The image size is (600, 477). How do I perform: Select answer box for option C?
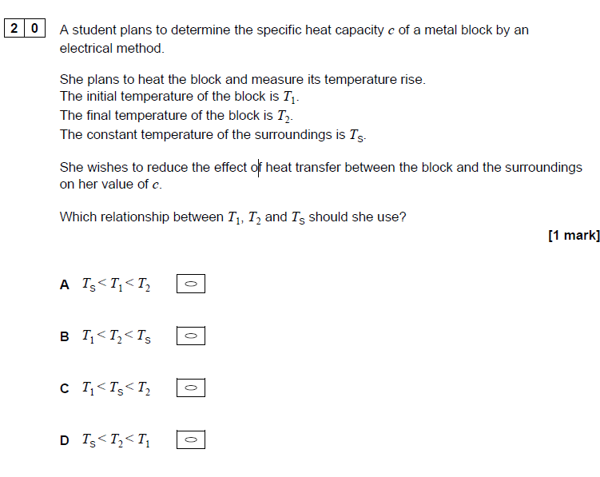(191, 388)
